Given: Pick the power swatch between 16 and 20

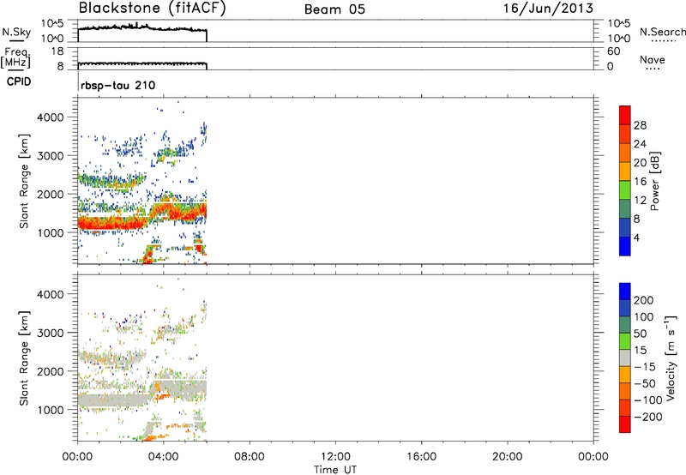Looking at the screenshot, I should click(625, 171).
